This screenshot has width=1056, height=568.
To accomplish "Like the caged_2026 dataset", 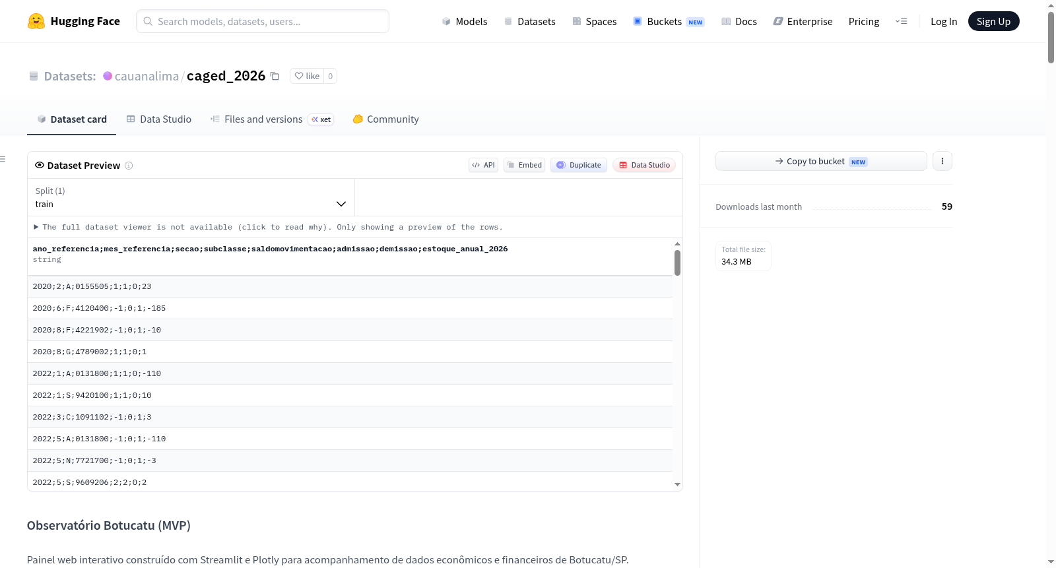I will click(307, 76).
